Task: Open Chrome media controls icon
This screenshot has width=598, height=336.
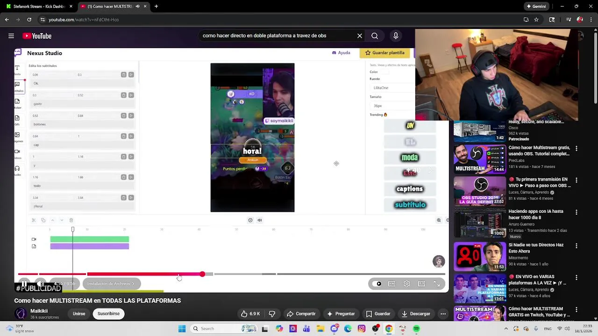Action: (x=568, y=20)
